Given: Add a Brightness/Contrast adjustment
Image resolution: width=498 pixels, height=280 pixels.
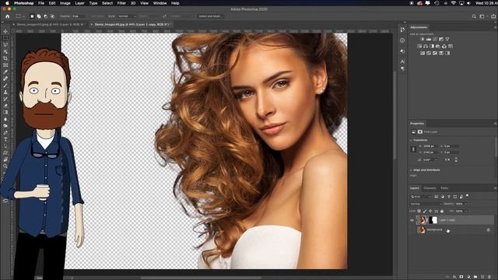Looking at the screenshot, I should pos(422,40).
